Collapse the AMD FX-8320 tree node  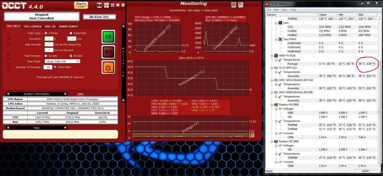point(272,56)
